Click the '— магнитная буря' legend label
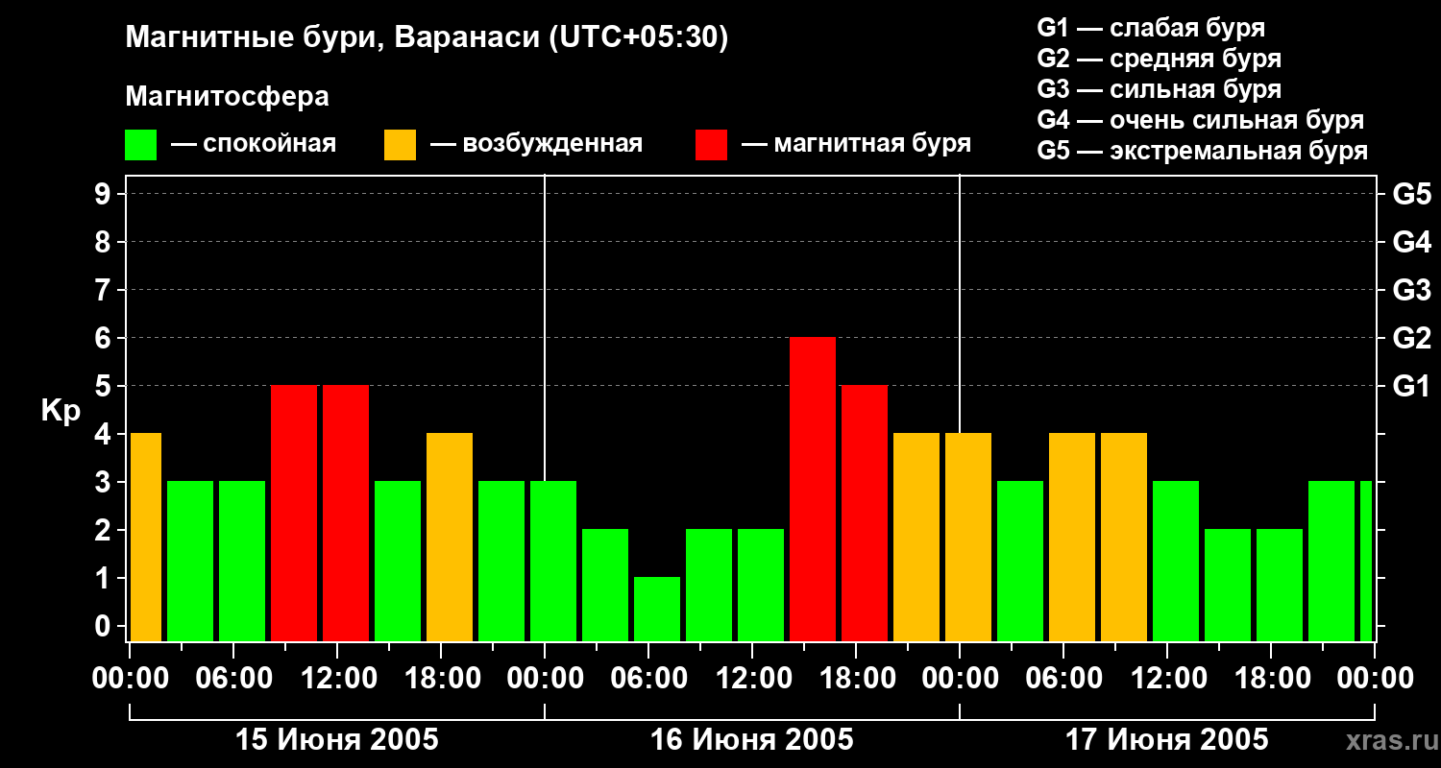This screenshot has height=768, width=1441. click(x=856, y=145)
